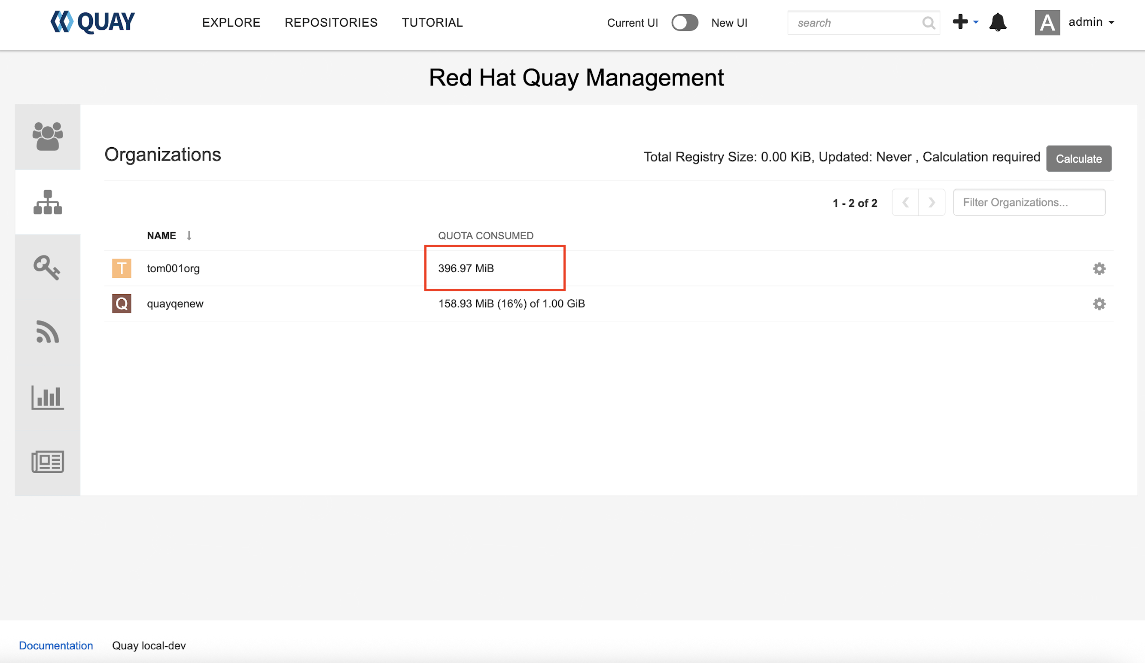This screenshot has width=1145, height=663.
Task: Select the Organizations sidebar icon
Action: (x=47, y=202)
